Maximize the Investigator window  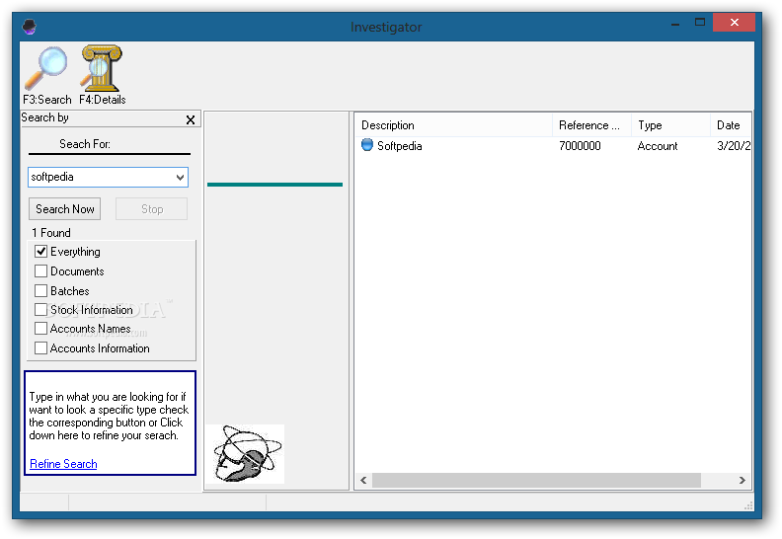pyautogui.click(x=700, y=23)
